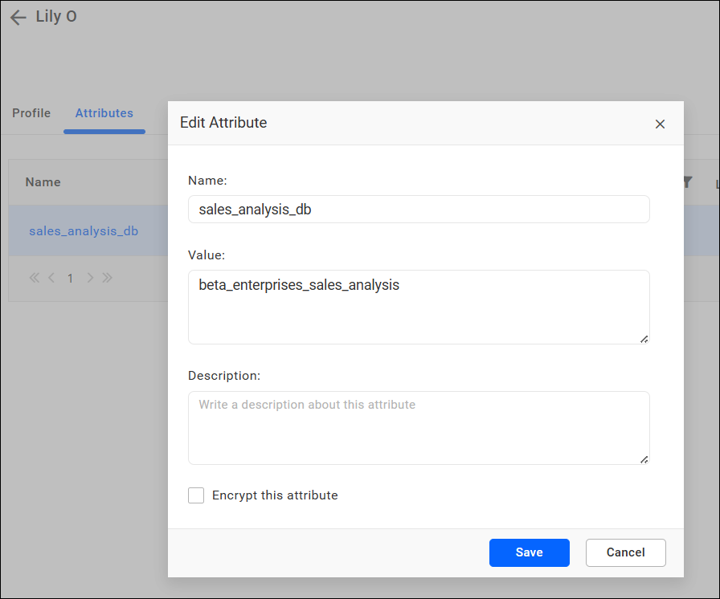
Task: Enable Encrypt this attribute checkbox
Action: pos(196,495)
